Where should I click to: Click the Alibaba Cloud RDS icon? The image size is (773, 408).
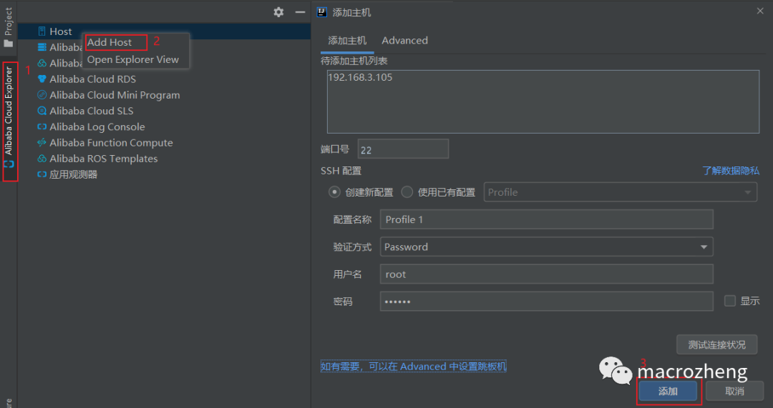pos(42,79)
